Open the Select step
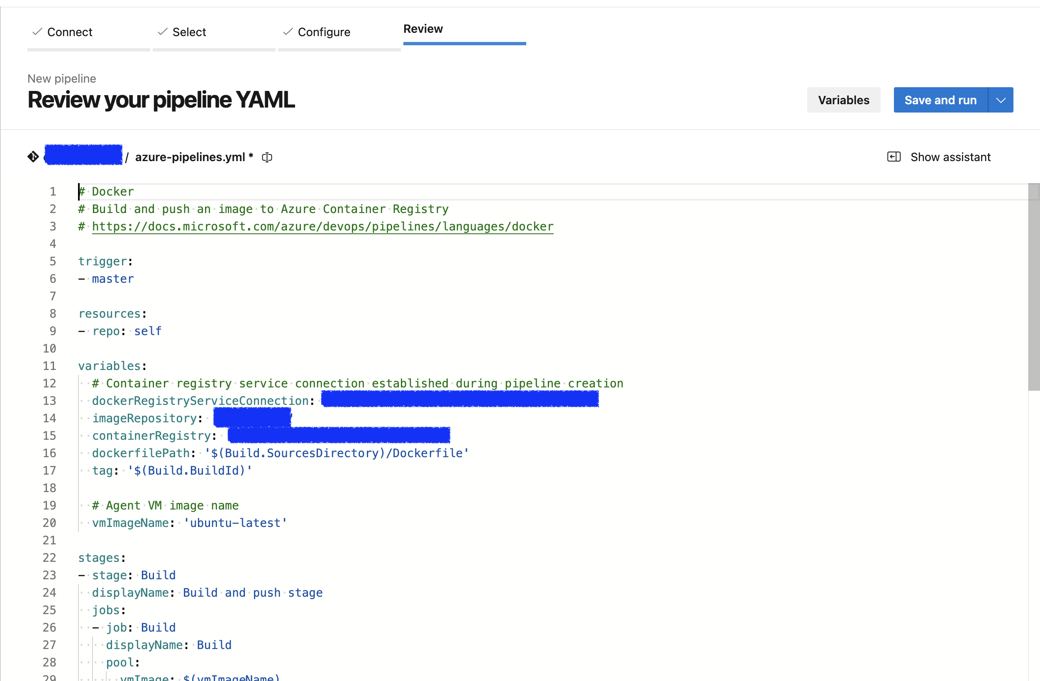 coord(189,32)
